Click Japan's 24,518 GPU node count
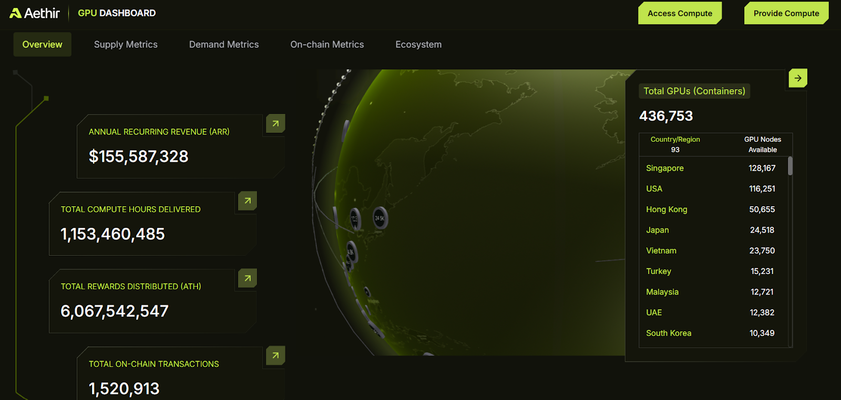The image size is (841, 400). tap(762, 230)
